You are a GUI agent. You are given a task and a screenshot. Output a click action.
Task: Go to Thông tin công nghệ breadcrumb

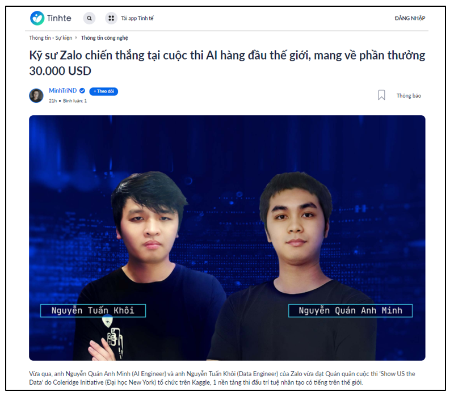[x=104, y=38]
